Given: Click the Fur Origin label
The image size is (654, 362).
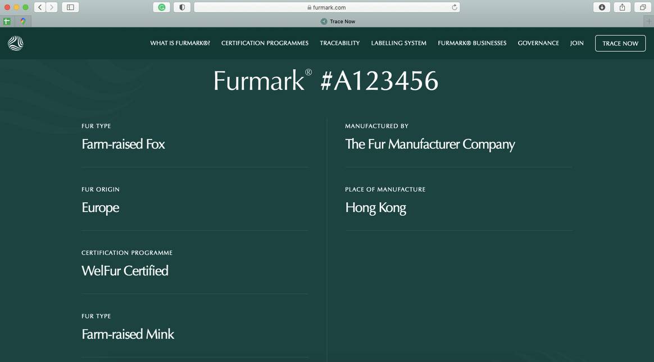Looking at the screenshot, I should coord(101,189).
